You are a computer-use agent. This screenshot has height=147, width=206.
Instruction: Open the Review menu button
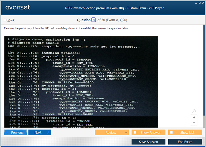[x=111, y=133]
